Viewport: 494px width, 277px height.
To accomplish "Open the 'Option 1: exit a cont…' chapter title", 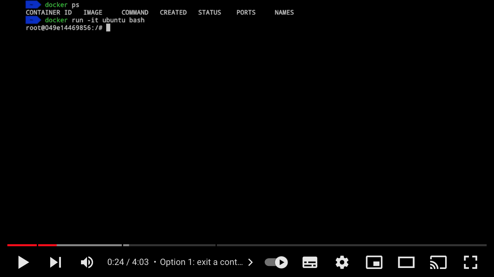I will 201,262.
